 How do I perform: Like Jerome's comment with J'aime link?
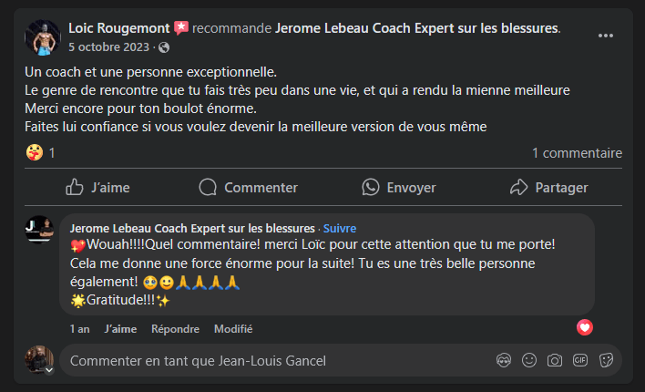pyautogui.click(x=120, y=329)
